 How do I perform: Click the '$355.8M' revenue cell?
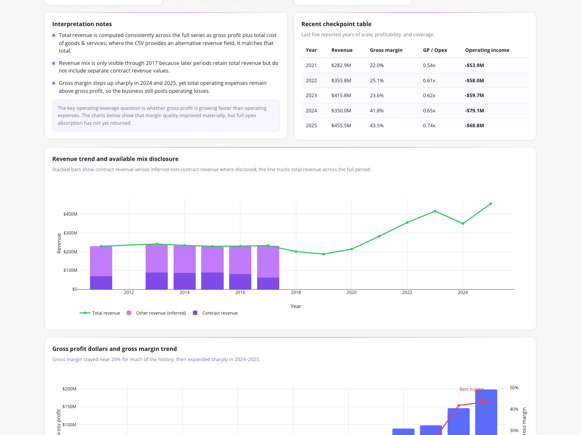click(x=341, y=80)
